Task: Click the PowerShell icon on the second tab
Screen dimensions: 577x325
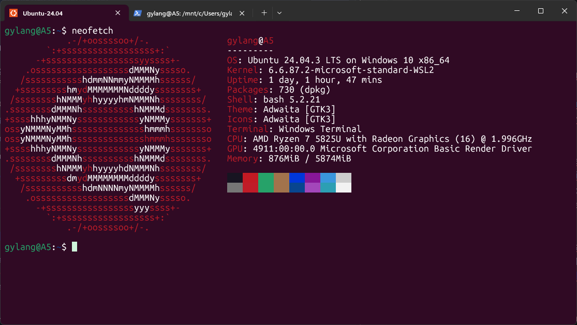Action: (138, 13)
